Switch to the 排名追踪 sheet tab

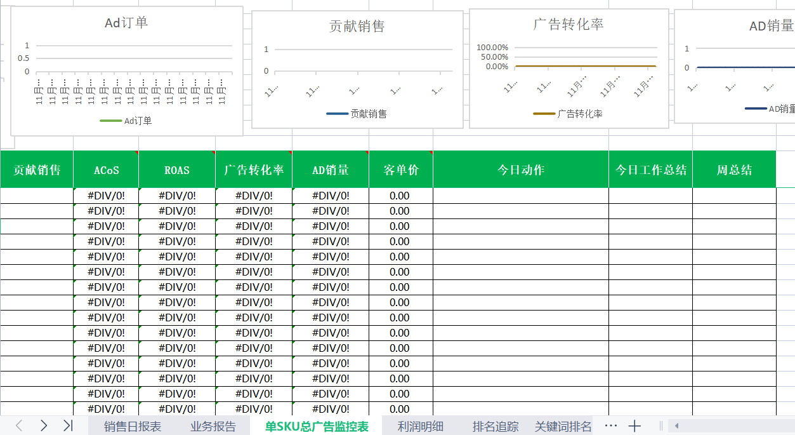click(x=496, y=426)
